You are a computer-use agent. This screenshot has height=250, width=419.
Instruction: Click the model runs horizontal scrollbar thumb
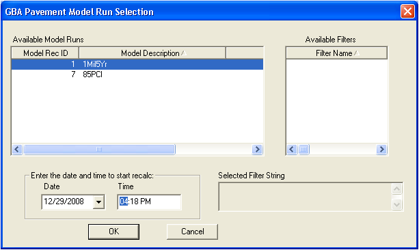99,149
